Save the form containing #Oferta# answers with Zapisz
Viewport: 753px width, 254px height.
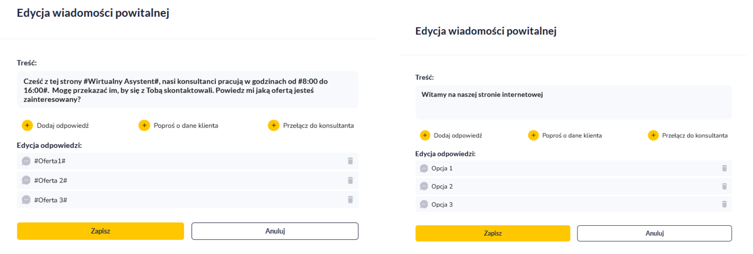(x=100, y=231)
